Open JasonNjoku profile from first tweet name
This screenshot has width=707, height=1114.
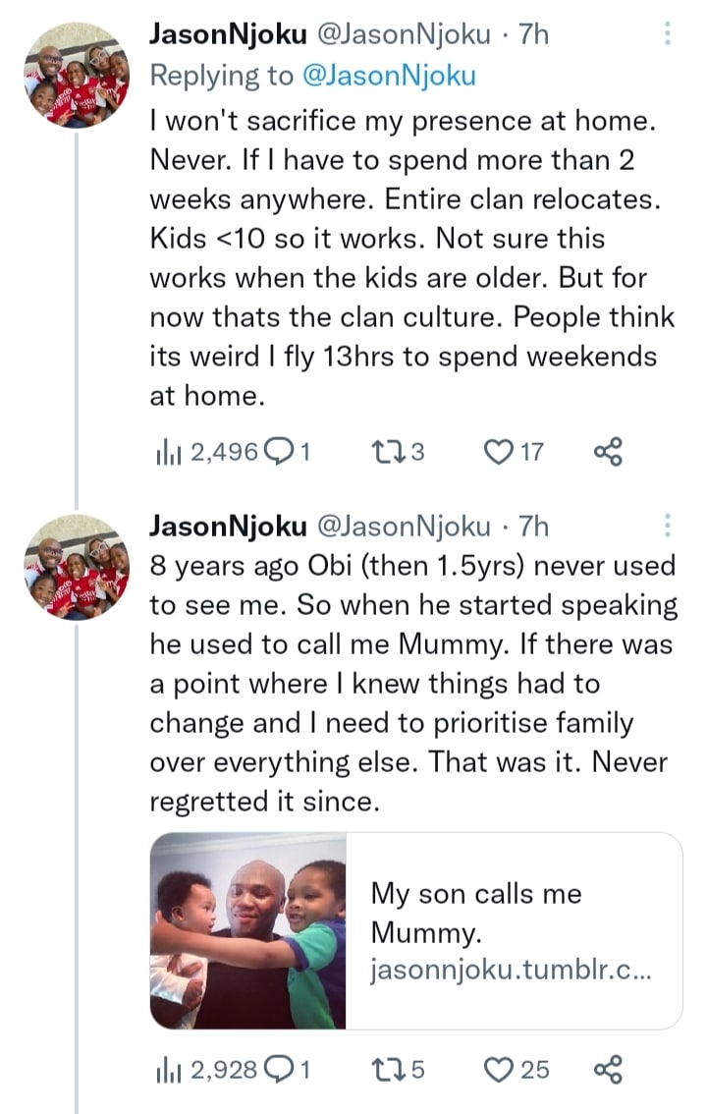[227, 34]
